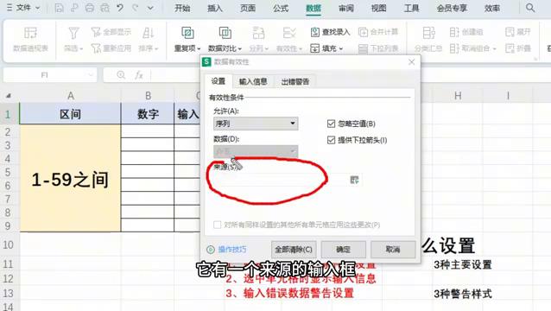This screenshot has height=311, width=551.
Task: Click the range selector icon beside 来源 field
Action: coord(354,180)
